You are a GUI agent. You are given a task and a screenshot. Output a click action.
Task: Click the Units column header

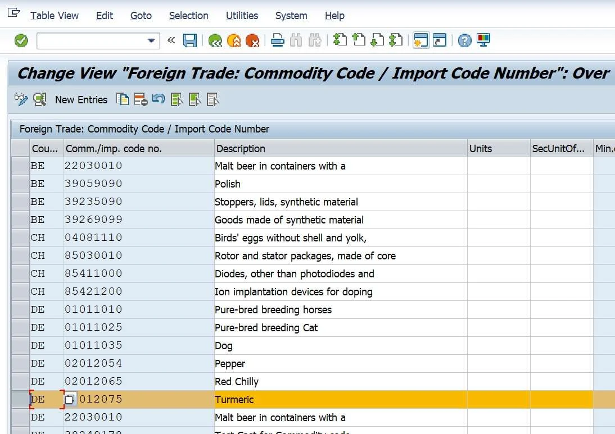click(499, 148)
